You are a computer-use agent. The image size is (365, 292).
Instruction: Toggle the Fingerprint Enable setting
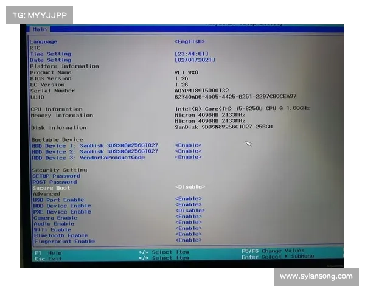tap(188, 240)
